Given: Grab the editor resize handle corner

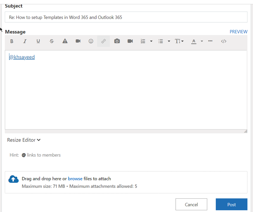Looking at the screenshot, I should (x=246, y=131).
